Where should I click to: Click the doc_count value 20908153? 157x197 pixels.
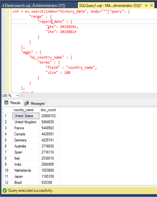[x=49, y=116]
